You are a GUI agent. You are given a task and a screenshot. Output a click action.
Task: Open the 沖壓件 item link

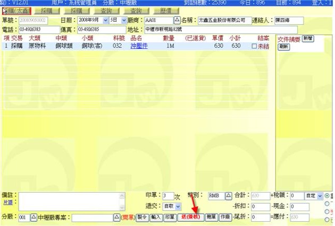(139, 46)
